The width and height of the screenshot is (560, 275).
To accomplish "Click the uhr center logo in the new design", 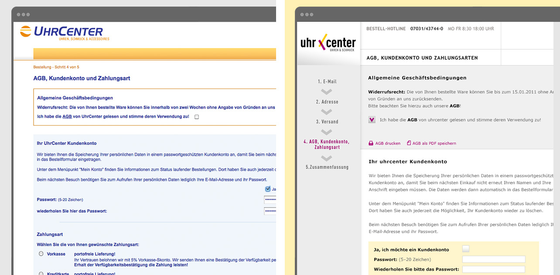I will point(328,43).
